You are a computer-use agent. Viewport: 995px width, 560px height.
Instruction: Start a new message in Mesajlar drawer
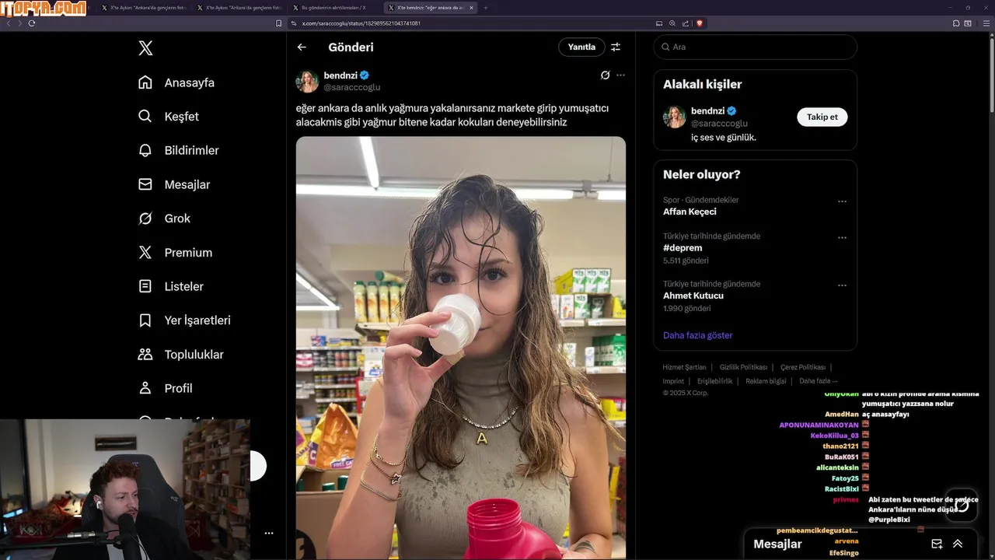point(937,544)
